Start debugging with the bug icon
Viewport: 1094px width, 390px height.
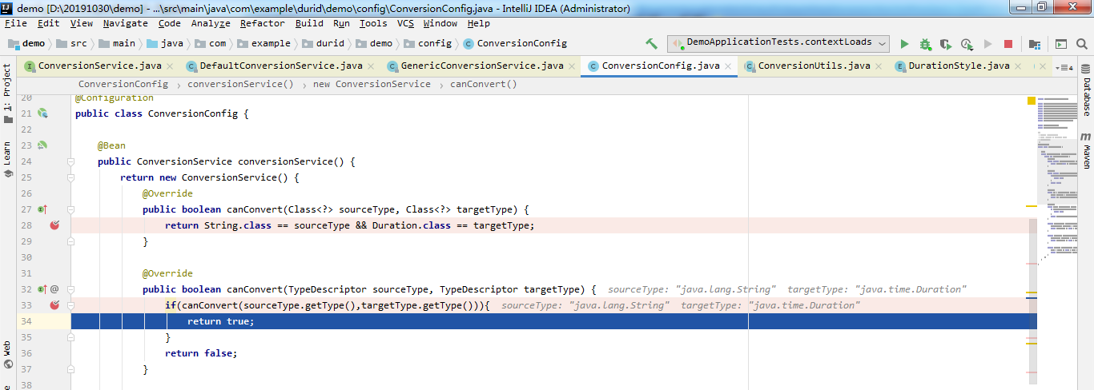(x=925, y=44)
